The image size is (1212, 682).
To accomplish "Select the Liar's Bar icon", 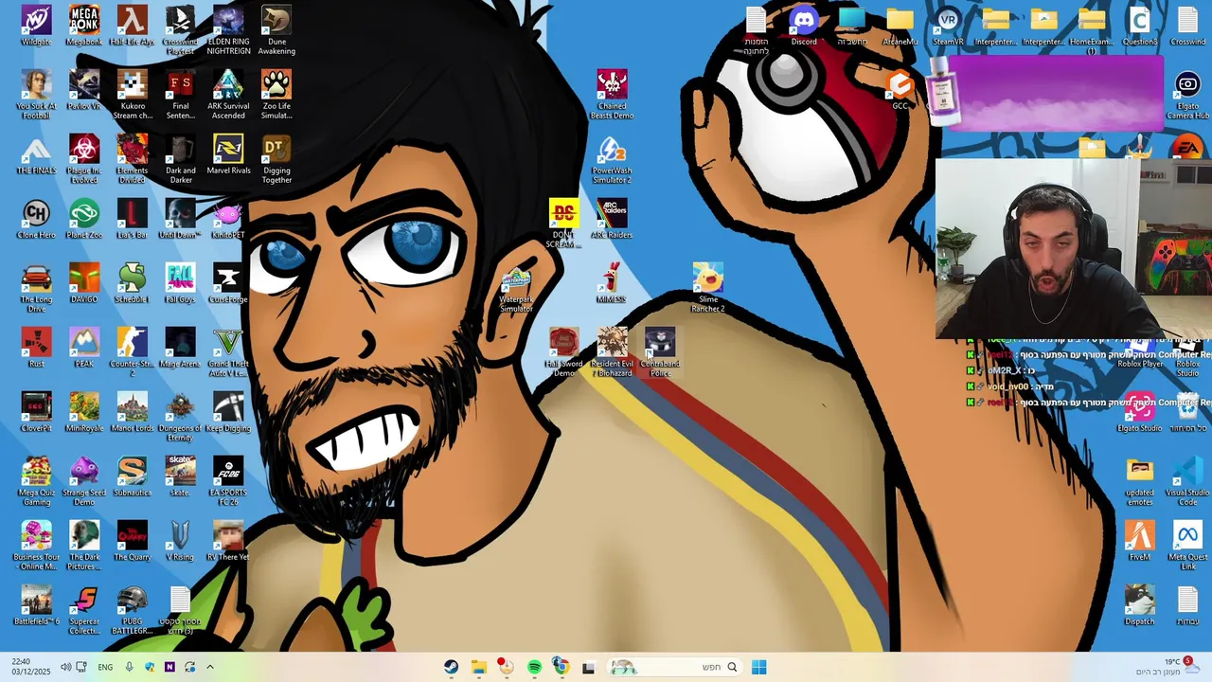I will tap(133, 219).
